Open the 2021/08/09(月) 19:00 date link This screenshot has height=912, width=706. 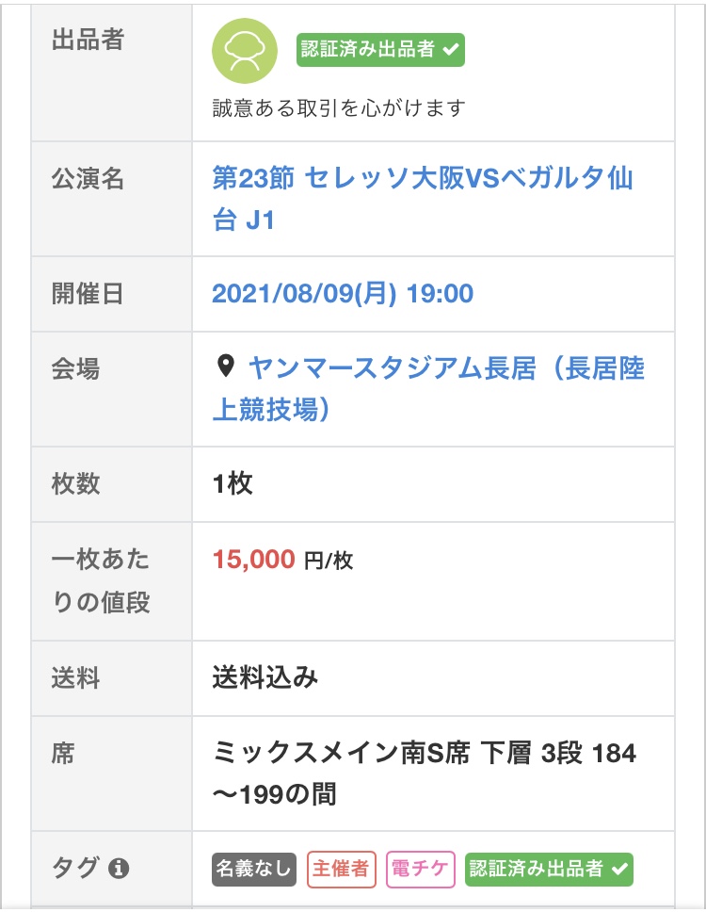click(x=343, y=294)
